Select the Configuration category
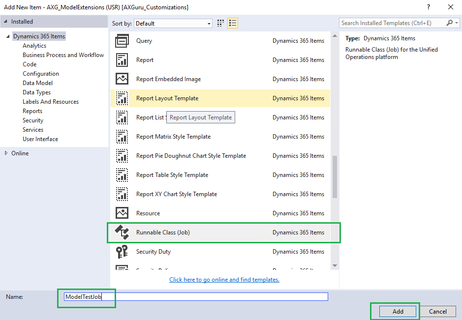 coord(41,74)
